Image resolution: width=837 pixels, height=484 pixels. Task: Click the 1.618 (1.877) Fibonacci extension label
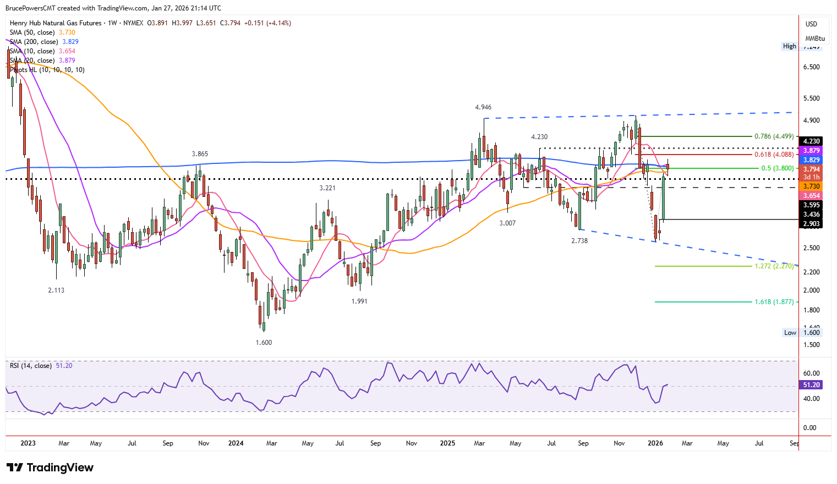[774, 302]
